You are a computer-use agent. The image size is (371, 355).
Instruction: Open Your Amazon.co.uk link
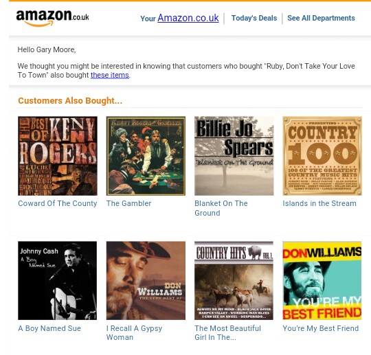pyautogui.click(x=179, y=18)
